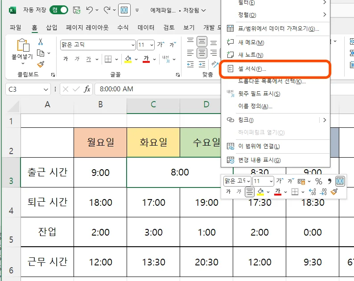Click the Name Box showing C3
This screenshot has height=281, width=354.
(x=28, y=90)
